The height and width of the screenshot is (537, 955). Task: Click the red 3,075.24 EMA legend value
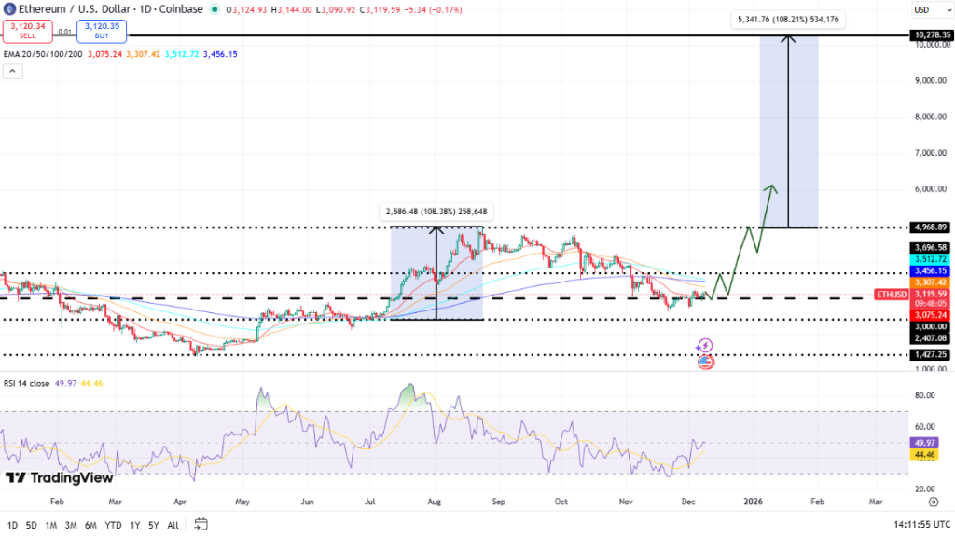[104, 54]
